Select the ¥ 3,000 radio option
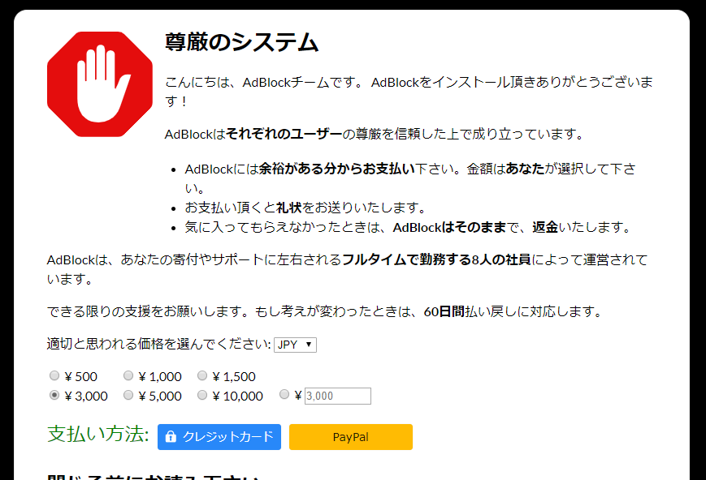706x480 pixels. coord(54,395)
